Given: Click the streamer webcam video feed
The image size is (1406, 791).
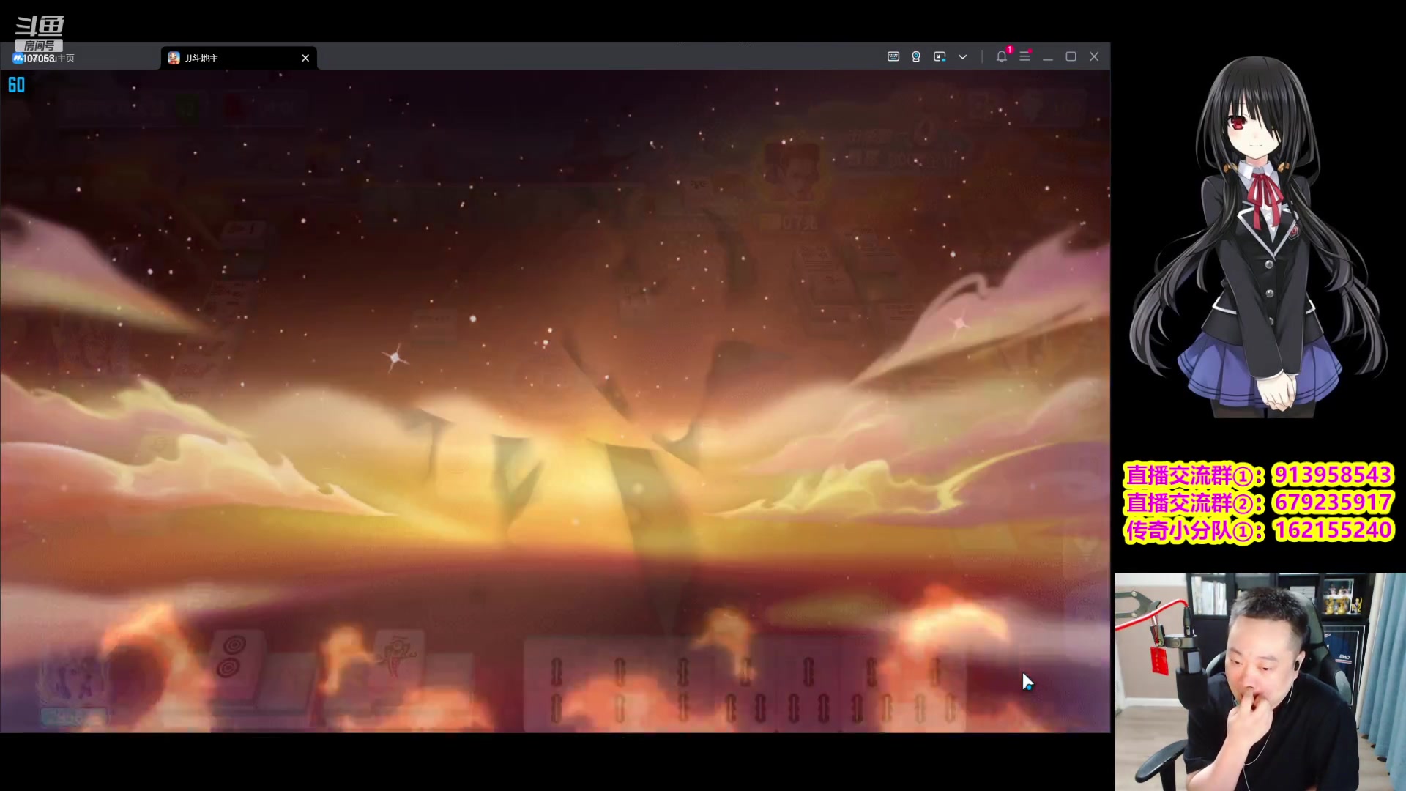Looking at the screenshot, I should tap(1260, 682).
